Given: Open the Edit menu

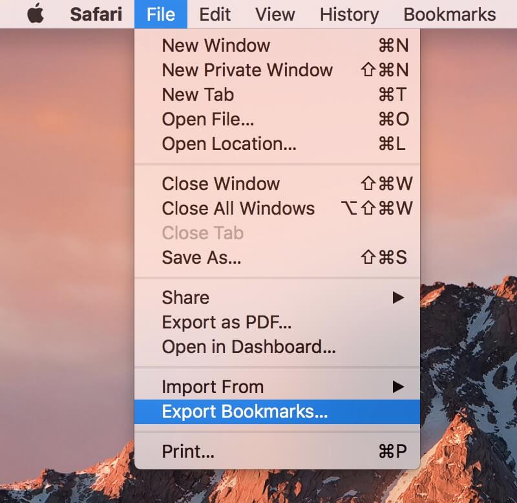Looking at the screenshot, I should click(x=215, y=14).
